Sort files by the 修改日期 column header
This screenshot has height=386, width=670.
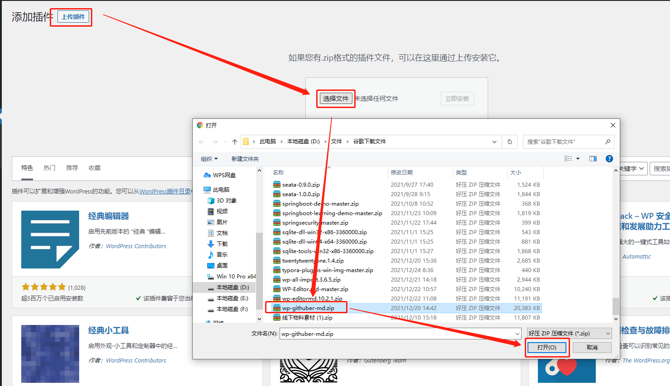(x=420, y=172)
